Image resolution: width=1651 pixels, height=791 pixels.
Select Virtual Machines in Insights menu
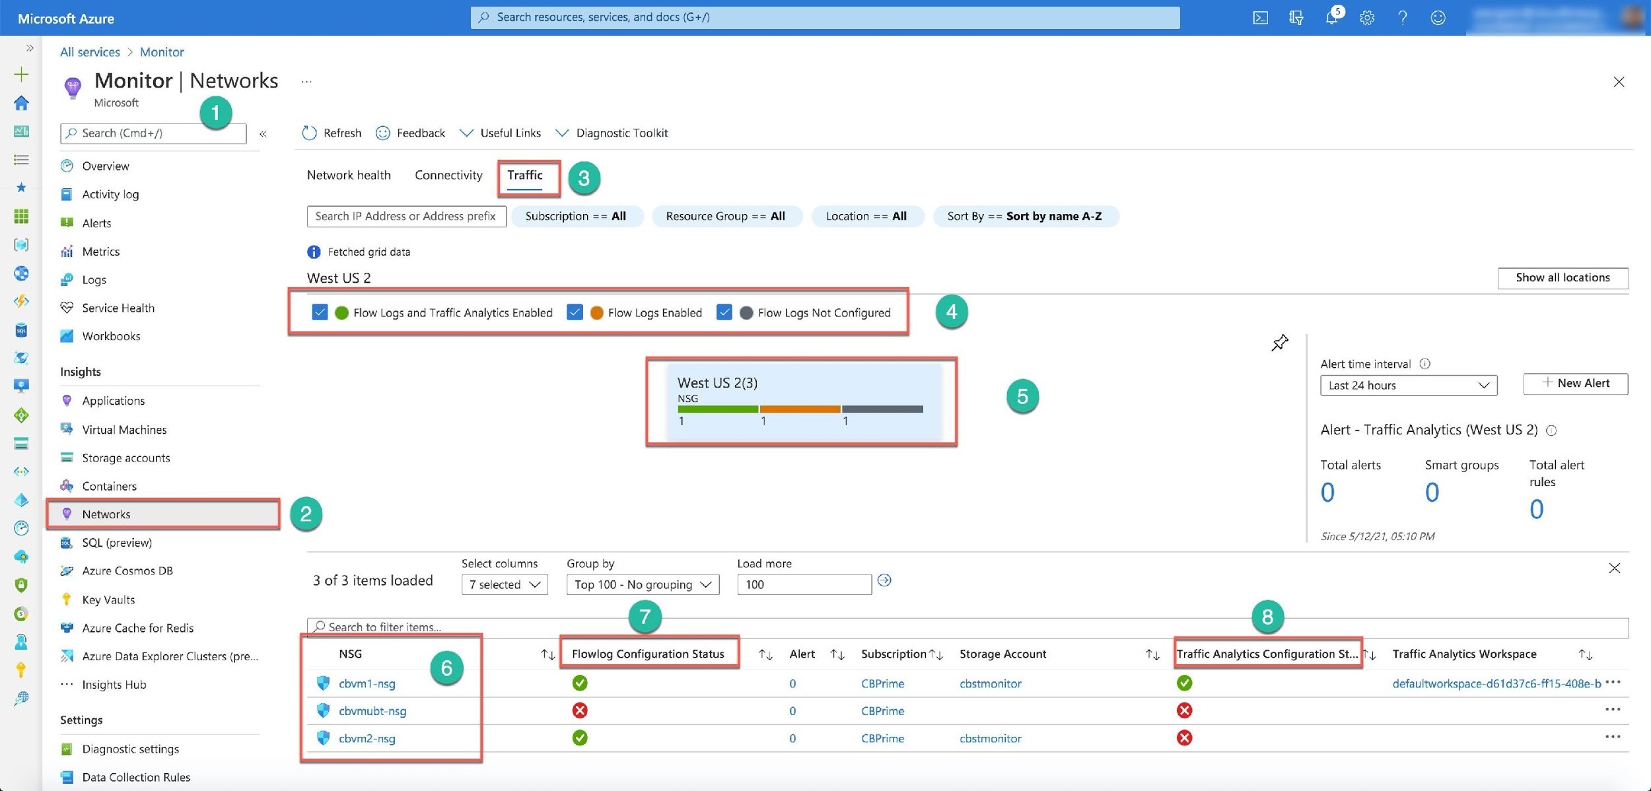pos(124,430)
